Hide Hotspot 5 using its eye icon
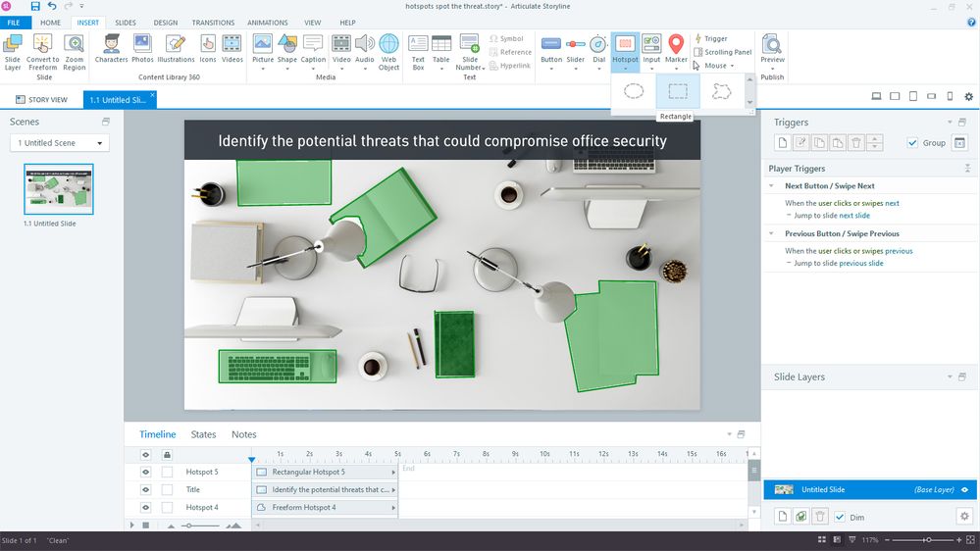The width and height of the screenshot is (980, 551). click(x=145, y=472)
